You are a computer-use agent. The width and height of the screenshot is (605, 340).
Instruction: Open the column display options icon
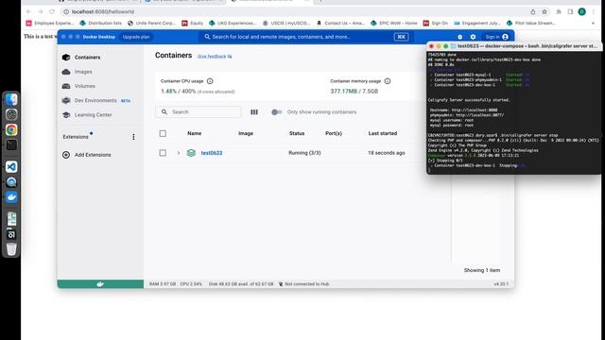click(x=254, y=111)
